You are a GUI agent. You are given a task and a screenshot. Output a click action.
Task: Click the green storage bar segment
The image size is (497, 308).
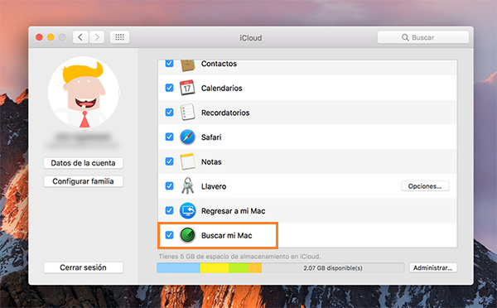click(x=239, y=267)
